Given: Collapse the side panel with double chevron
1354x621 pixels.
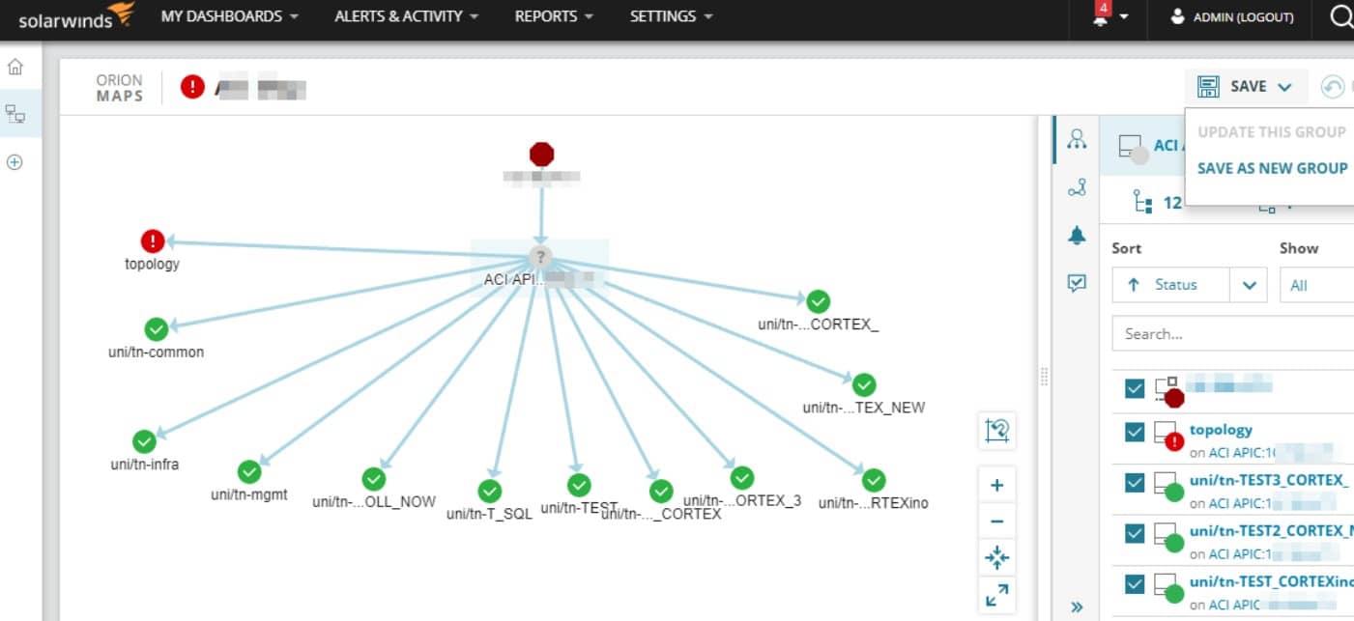Looking at the screenshot, I should [x=1077, y=607].
